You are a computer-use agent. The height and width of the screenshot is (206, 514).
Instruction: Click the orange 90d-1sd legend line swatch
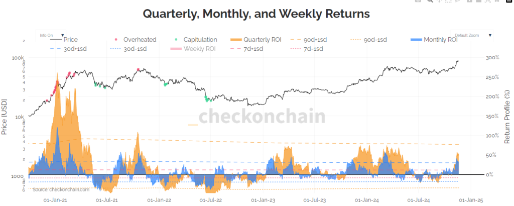coord(358,40)
